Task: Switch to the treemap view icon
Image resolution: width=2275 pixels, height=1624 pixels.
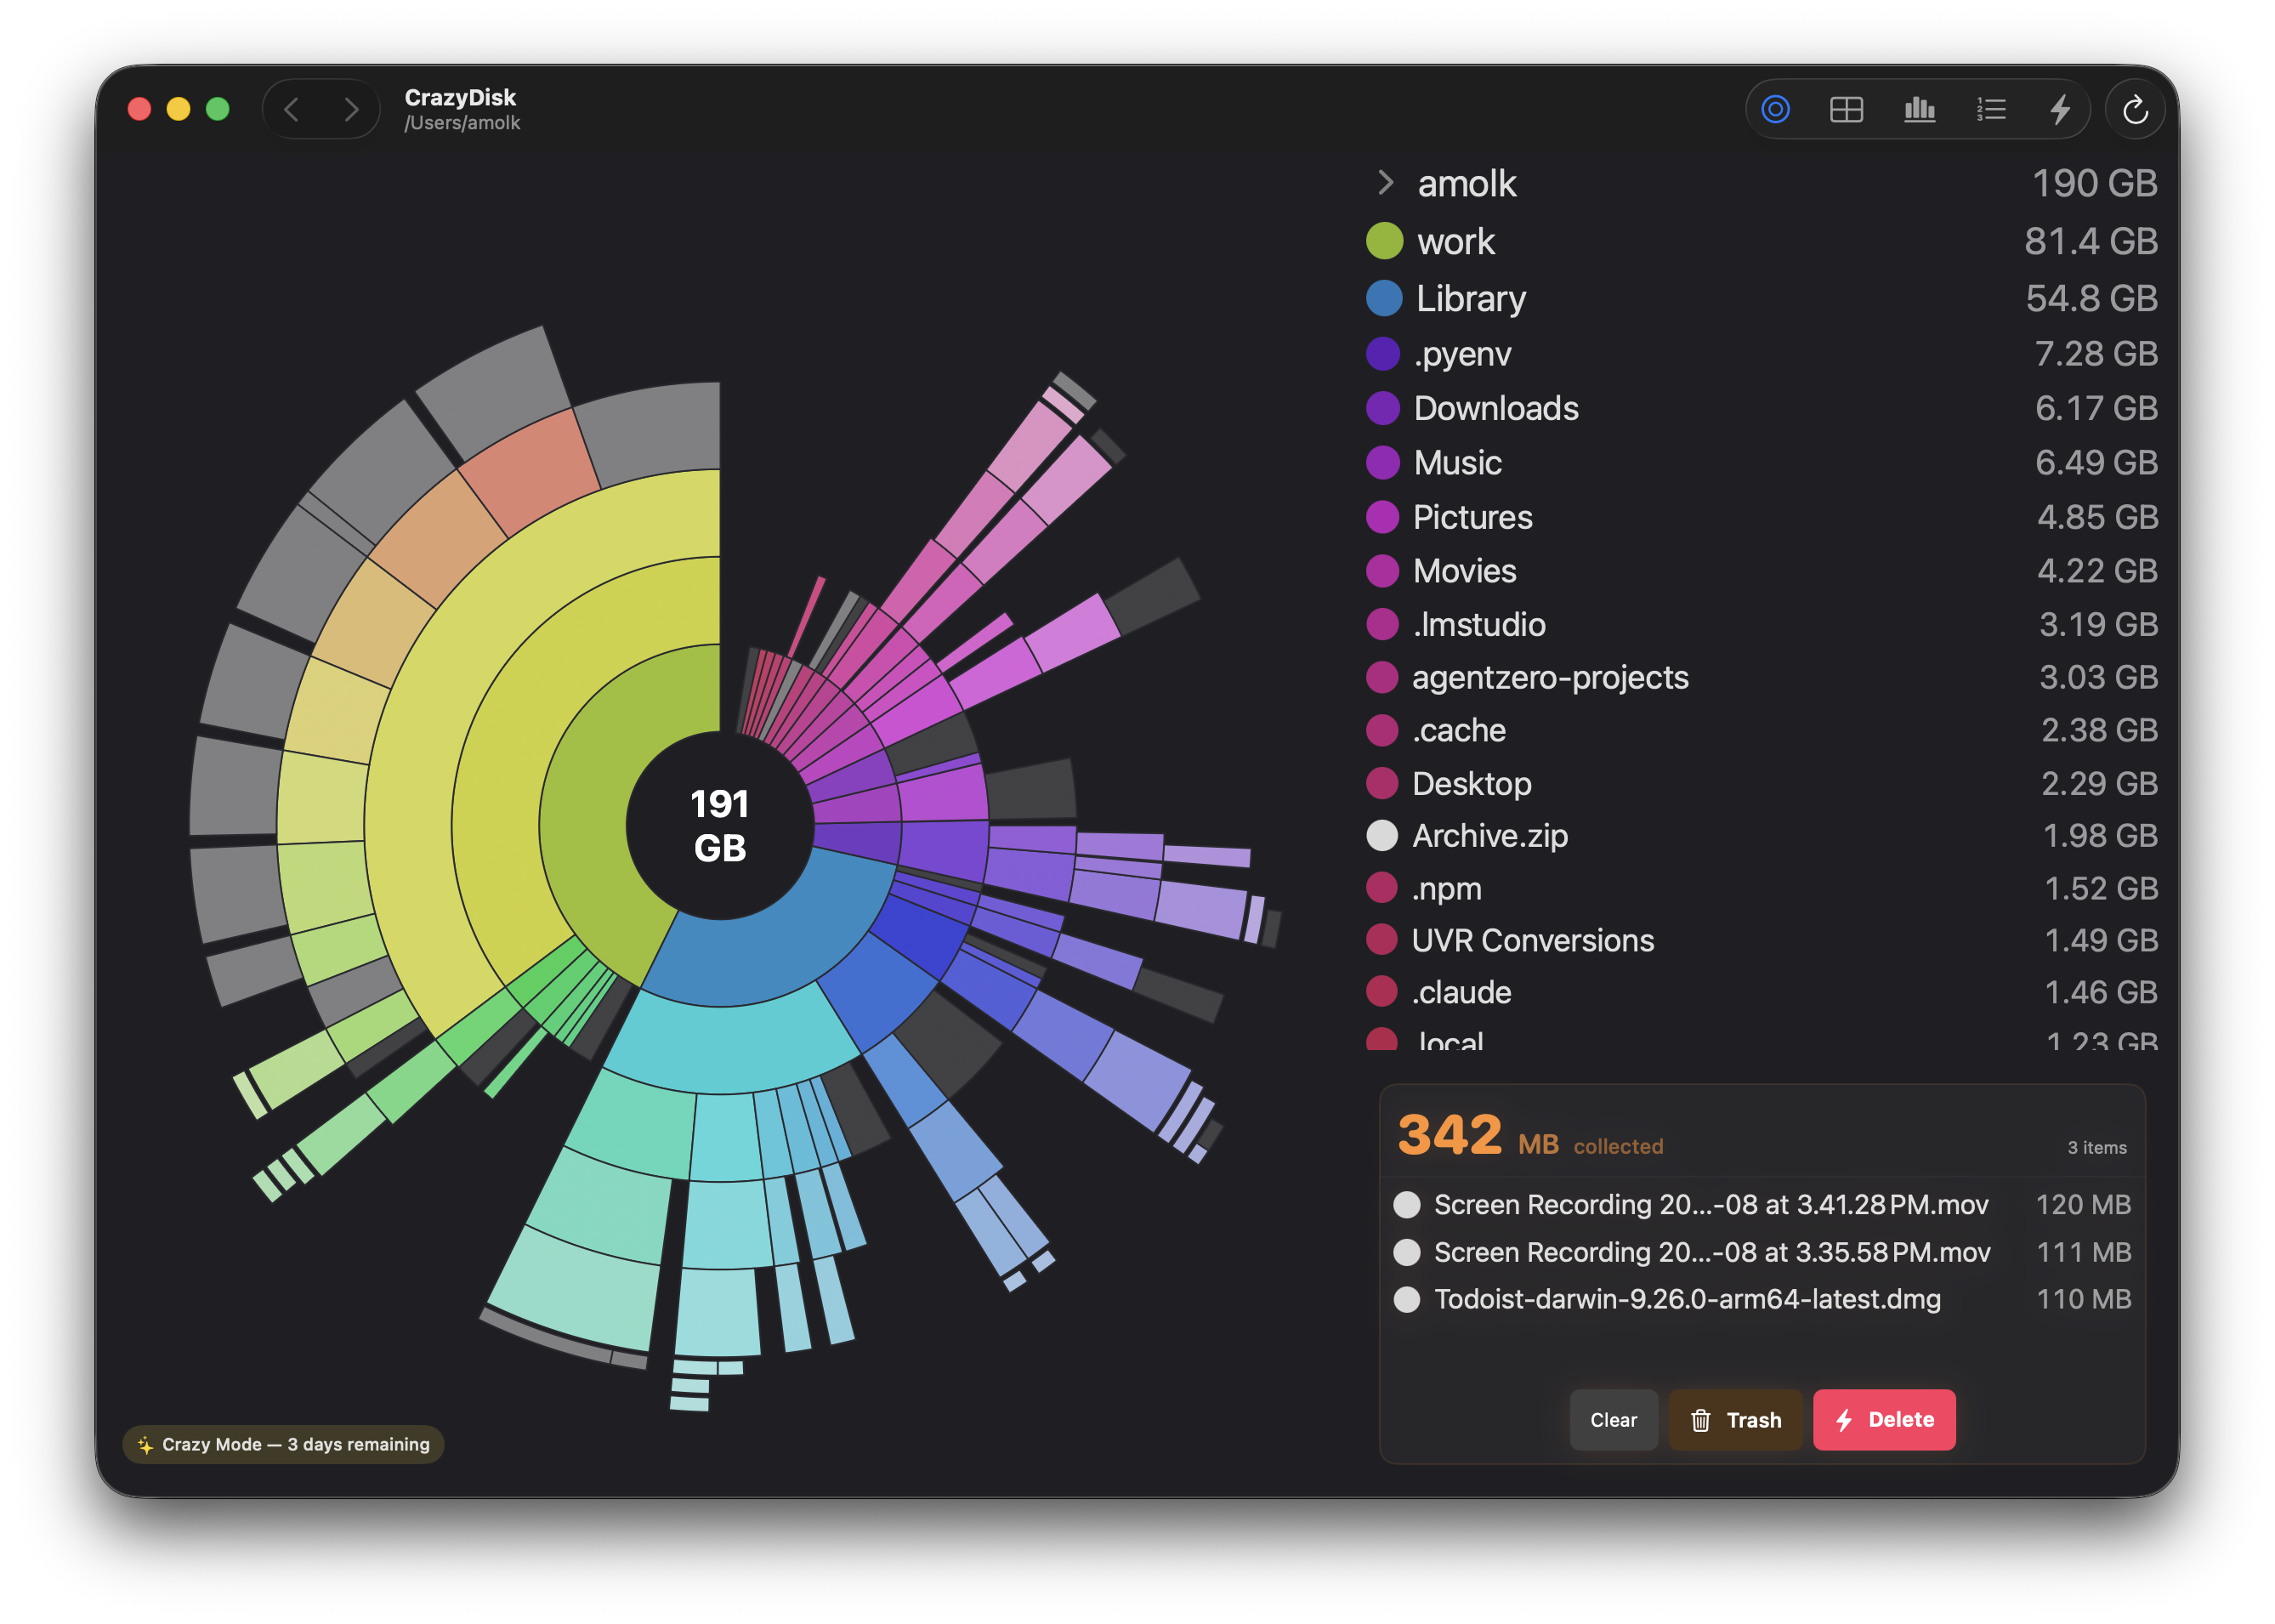Action: click(x=1847, y=109)
